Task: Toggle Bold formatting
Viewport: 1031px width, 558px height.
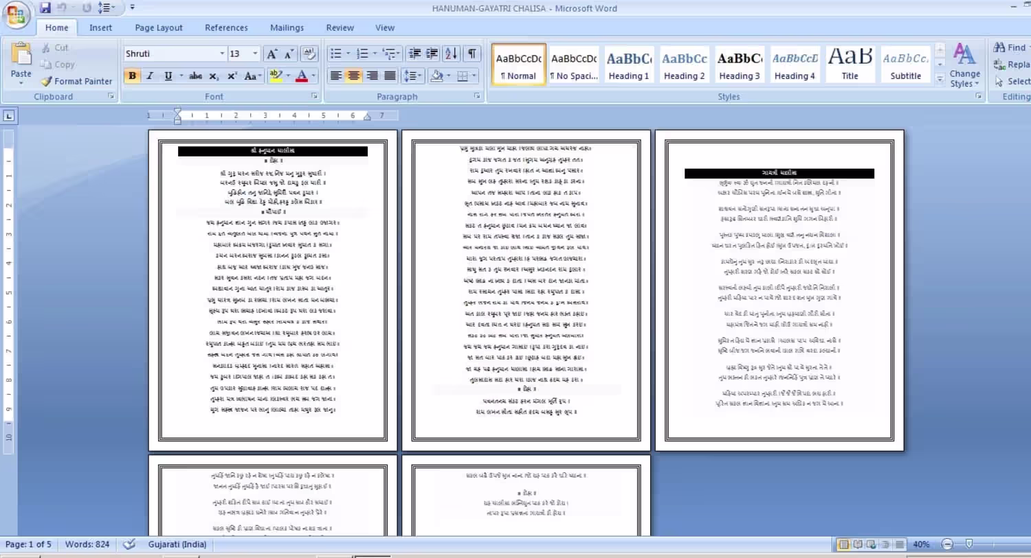Action: pos(132,76)
